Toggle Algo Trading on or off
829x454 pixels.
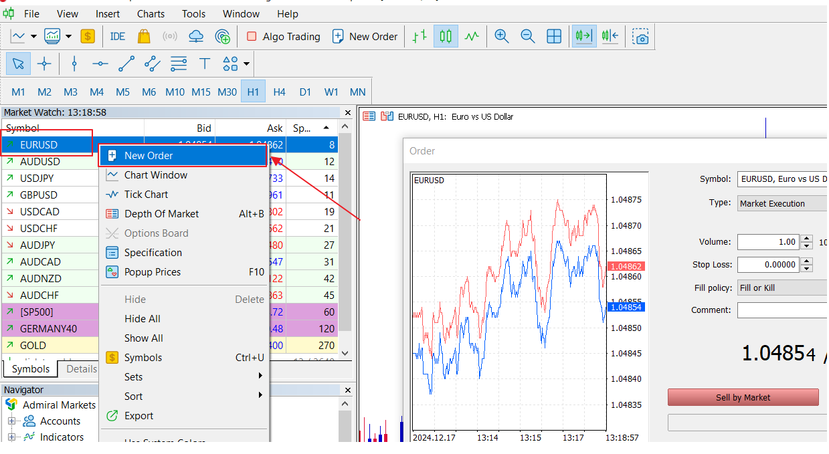coord(283,37)
